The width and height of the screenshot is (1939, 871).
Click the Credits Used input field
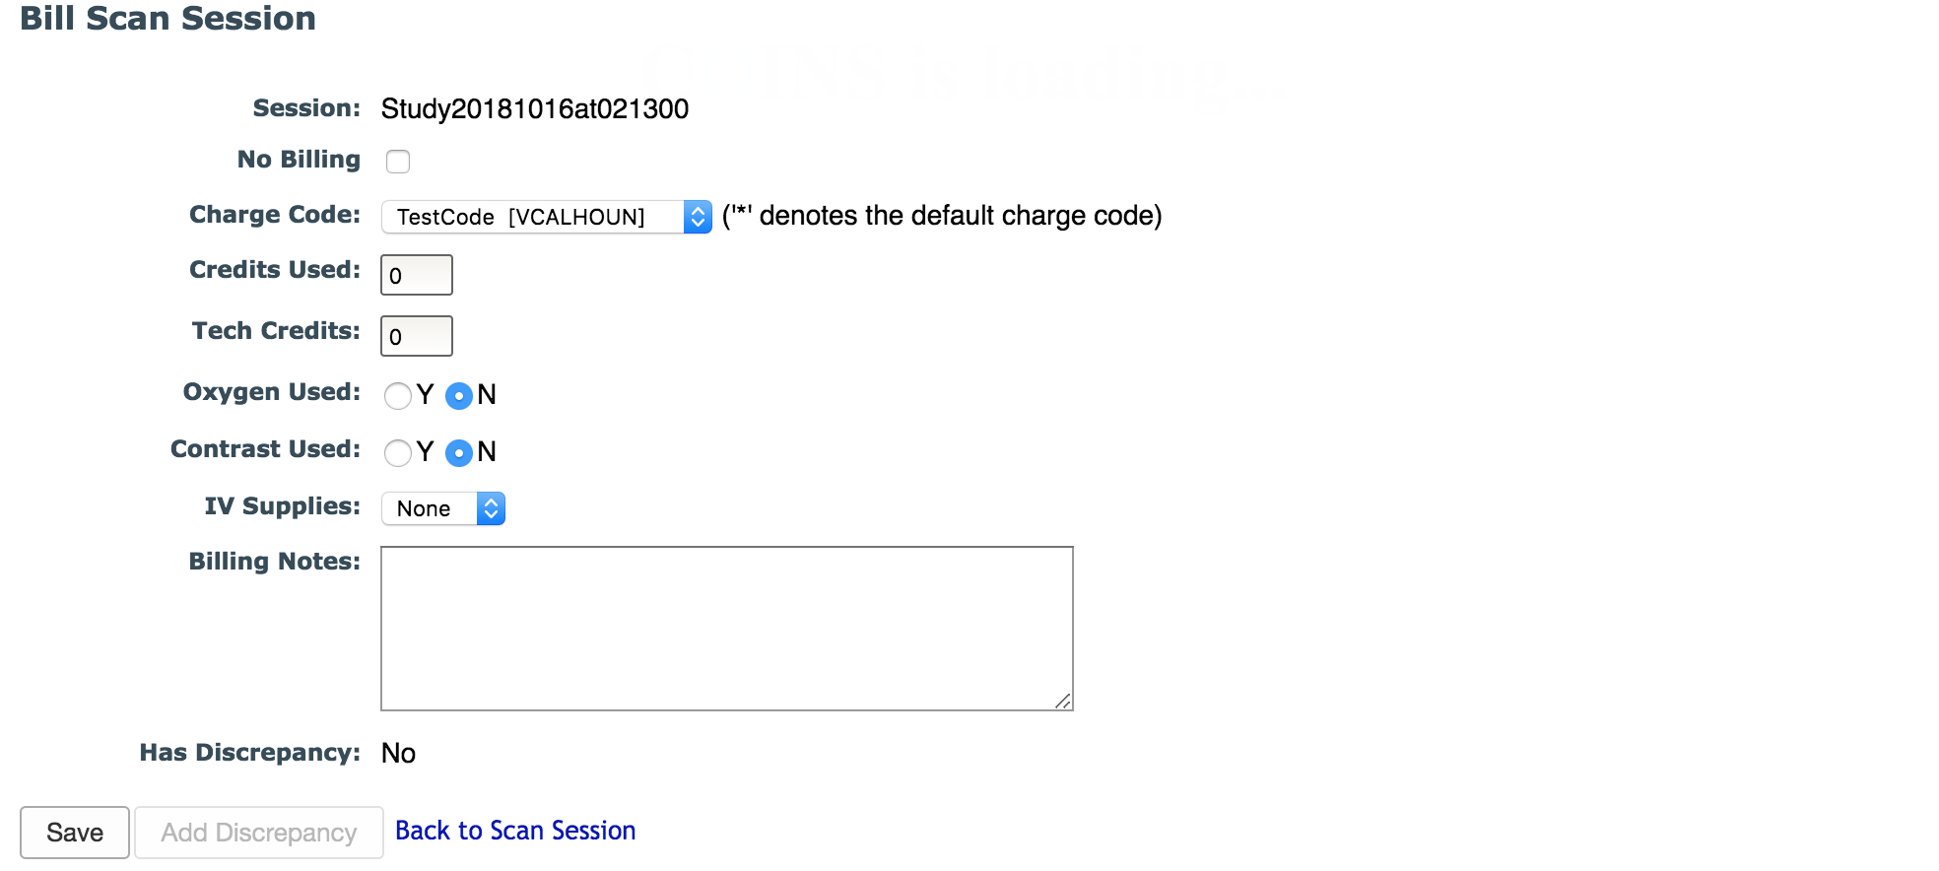point(417,275)
